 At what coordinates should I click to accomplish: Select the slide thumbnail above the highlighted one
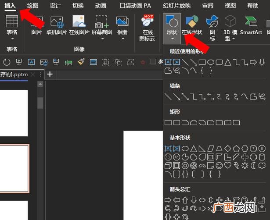pyautogui.click(x=14, y=113)
